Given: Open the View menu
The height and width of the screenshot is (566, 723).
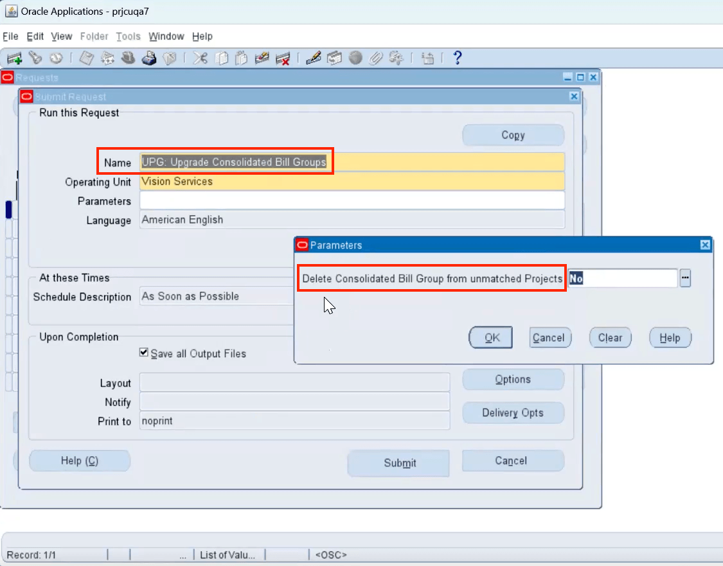Looking at the screenshot, I should coord(61,37).
